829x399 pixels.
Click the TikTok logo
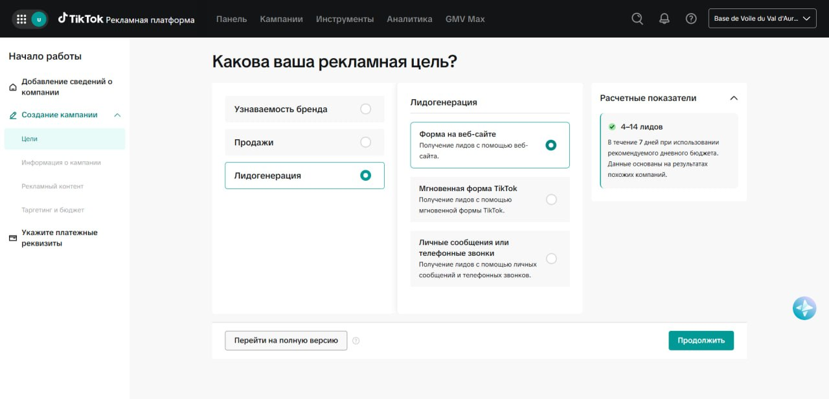point(80,19)
